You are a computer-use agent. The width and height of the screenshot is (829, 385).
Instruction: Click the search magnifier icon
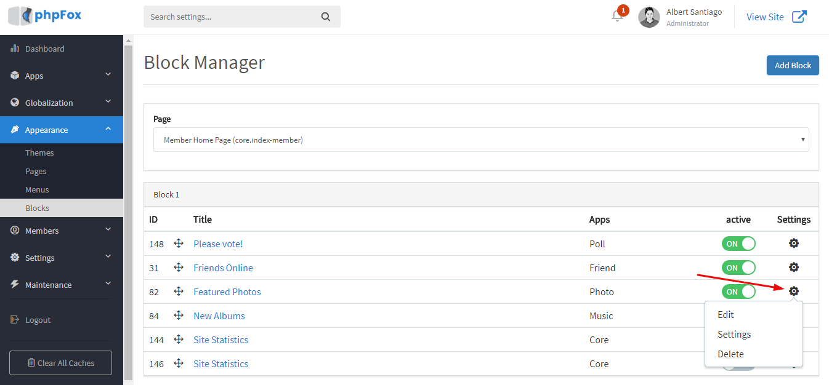point(326,17)
